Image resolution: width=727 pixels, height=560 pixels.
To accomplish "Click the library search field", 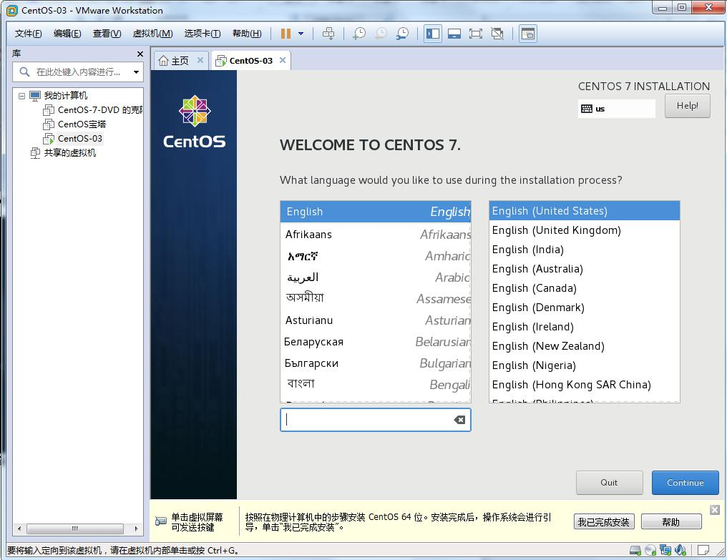I will click(x=77, y=72).
